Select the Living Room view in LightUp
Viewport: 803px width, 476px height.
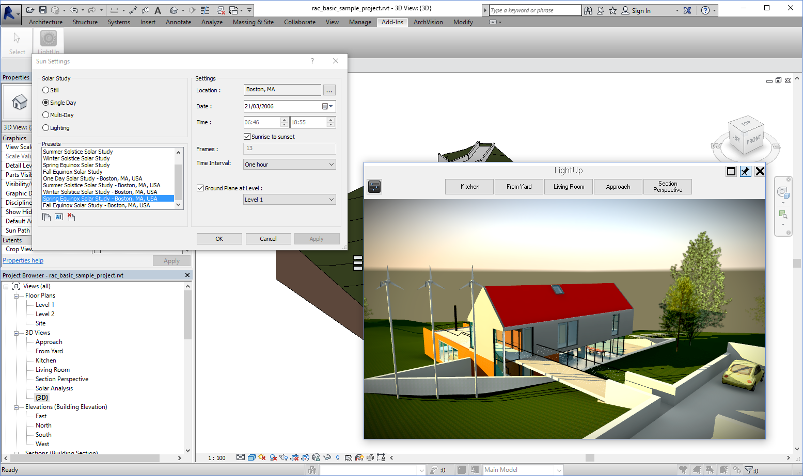point(568,186)
